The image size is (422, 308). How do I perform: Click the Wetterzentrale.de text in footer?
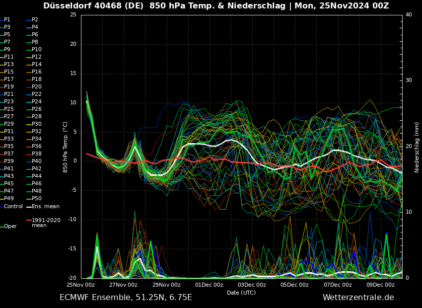click(358, 298)
